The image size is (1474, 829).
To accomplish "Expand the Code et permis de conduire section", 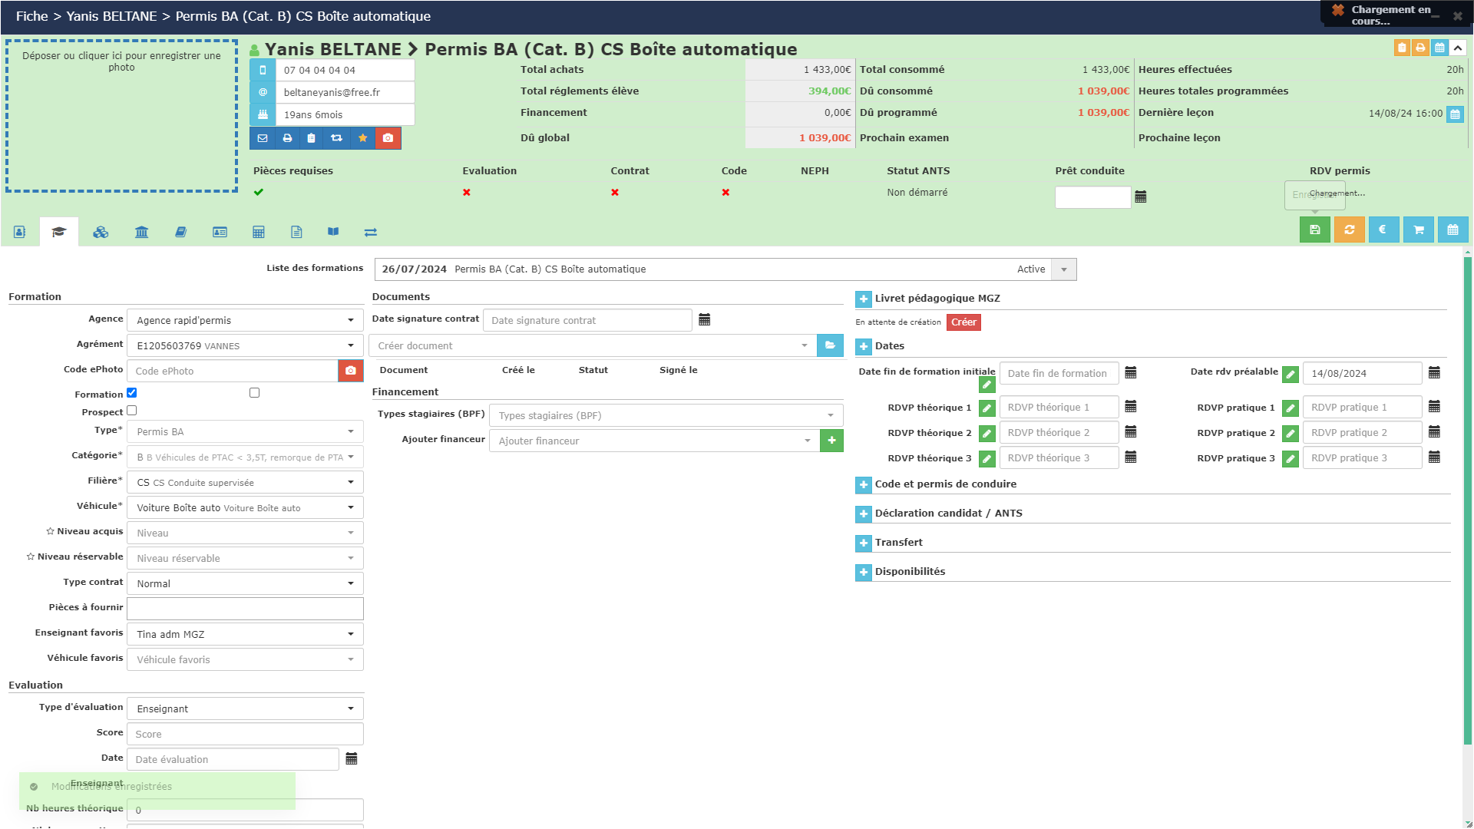I will (864, 485).
